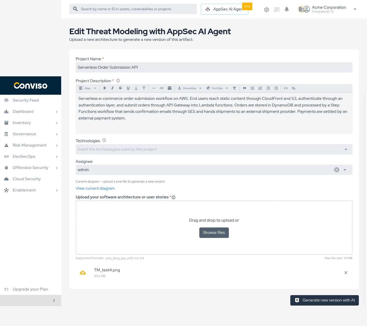Screen dimensions: 367x326
Task: Click the edit-source pencil icon in toolbar
Action: coord(294,88)
